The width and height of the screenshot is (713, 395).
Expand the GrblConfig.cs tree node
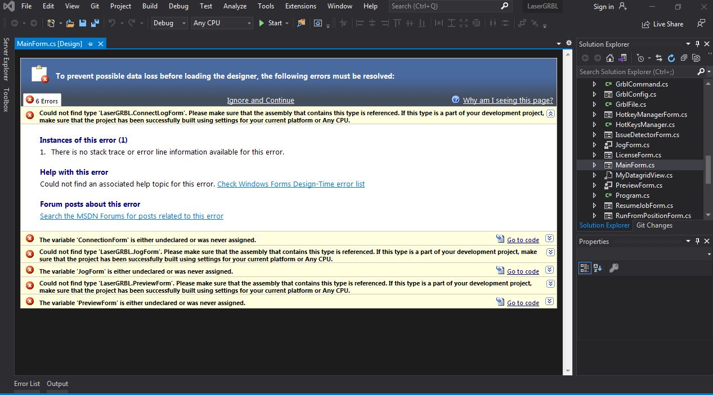[x=594, y=94]
